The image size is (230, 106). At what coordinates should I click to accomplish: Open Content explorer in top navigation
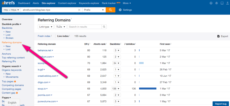coord(67,3)
